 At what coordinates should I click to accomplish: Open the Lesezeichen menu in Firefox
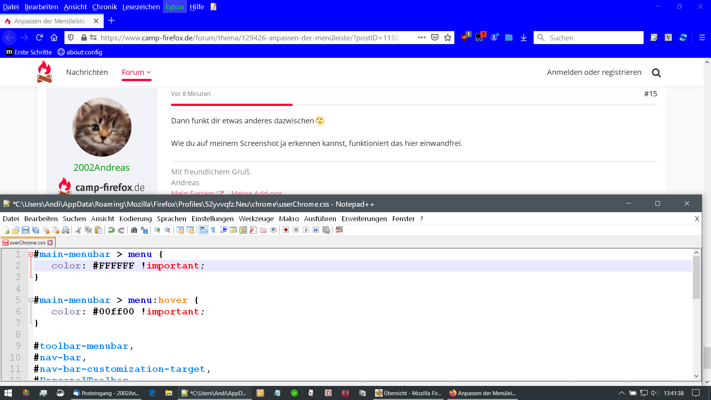[141, 7]
